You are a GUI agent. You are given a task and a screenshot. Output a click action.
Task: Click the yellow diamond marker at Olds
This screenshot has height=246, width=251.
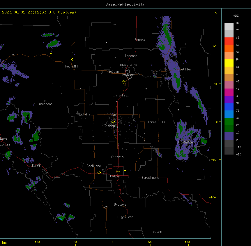[x=113, y=122]
